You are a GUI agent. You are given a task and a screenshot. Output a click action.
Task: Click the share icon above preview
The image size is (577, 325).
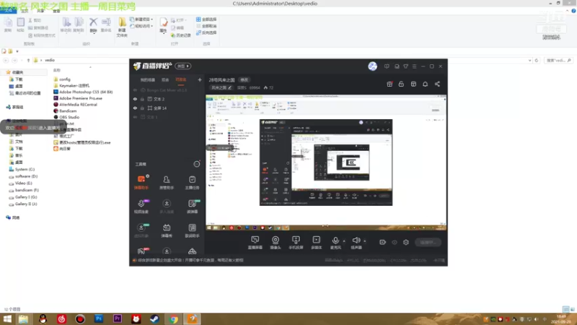coord(437,84)
